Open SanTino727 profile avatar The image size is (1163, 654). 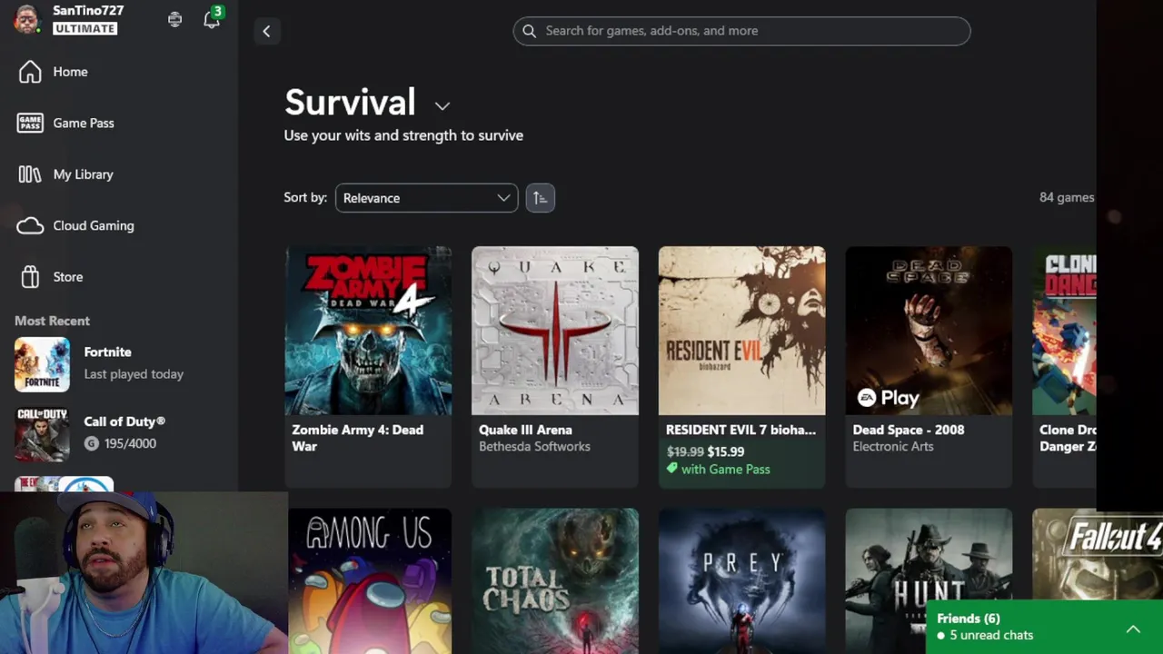27,19
